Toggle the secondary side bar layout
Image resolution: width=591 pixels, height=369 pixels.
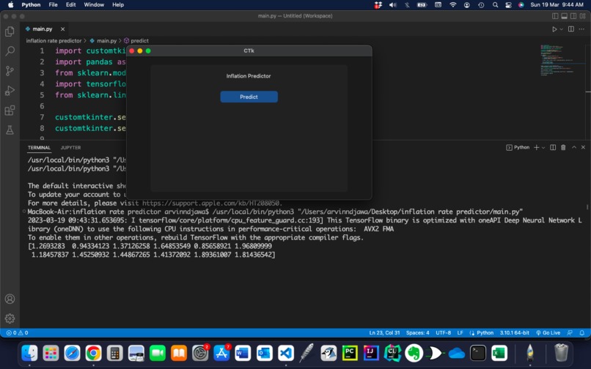point(573,16)
